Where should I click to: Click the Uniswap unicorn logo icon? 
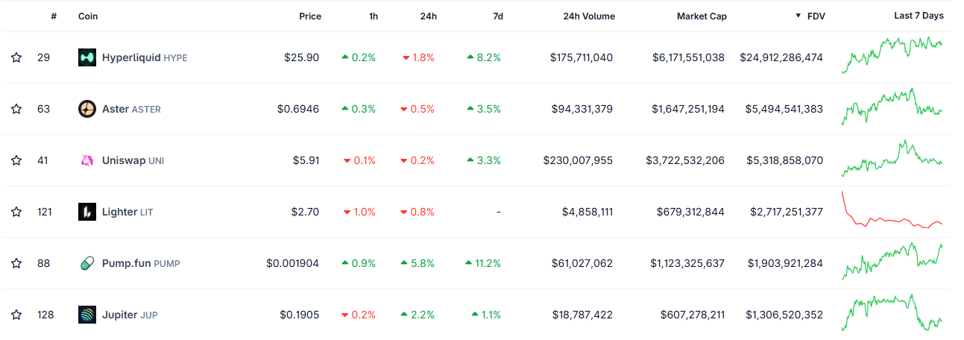coord(87,160)
